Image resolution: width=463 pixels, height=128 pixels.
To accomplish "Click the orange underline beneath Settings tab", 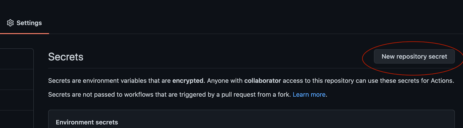I will [x=25, y=33].
